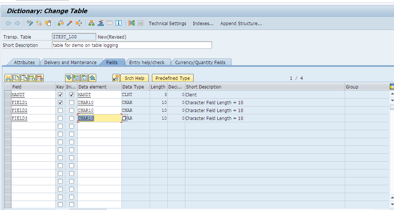Uncheck the Key checkbox for FIELD1

tap(60, 102)
